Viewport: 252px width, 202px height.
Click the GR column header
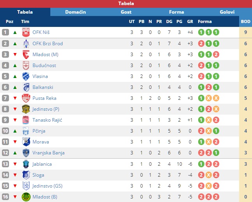(190, 21)
